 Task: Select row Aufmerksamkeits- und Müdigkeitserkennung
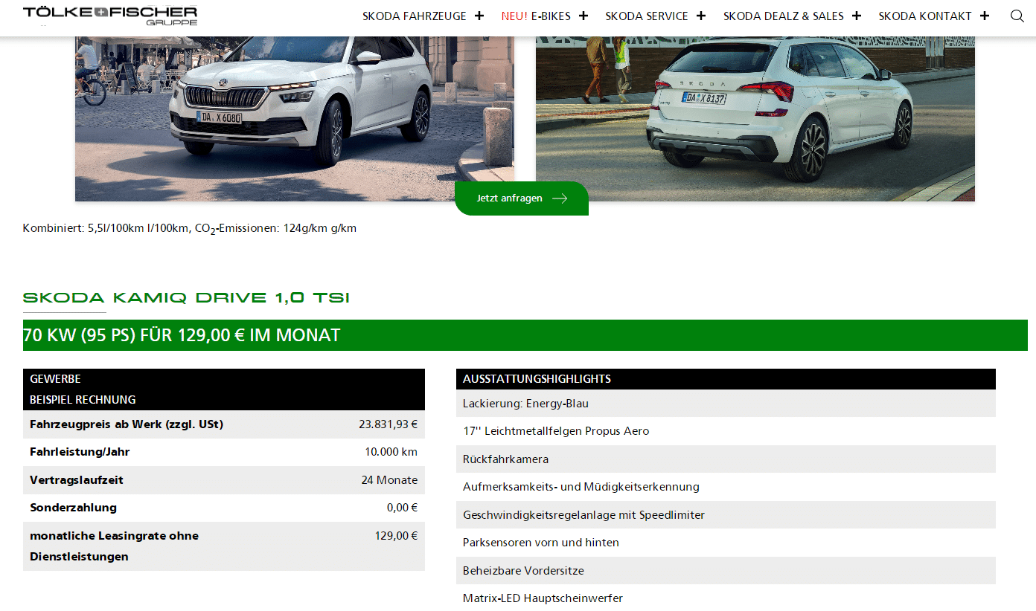[x=726, y=487]
